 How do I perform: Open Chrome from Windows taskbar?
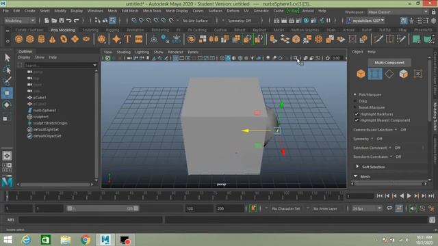pyautogui.click(x=86, y=240)
